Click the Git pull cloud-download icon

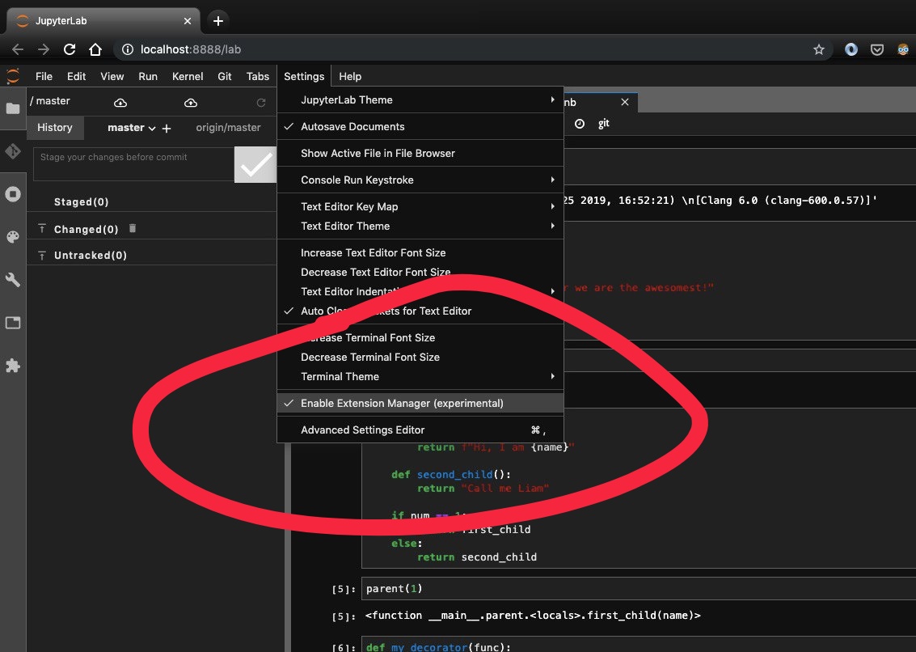pyautogui.click(x=120, y=103)
